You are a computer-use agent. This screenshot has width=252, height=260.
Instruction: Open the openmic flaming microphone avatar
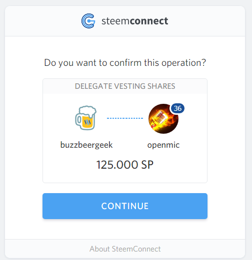coord(163,119)
